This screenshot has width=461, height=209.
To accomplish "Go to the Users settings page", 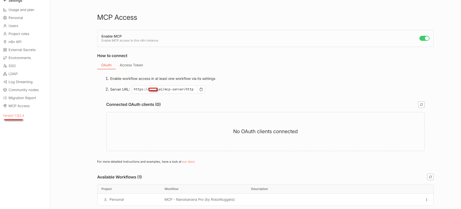I will [13, 26].
